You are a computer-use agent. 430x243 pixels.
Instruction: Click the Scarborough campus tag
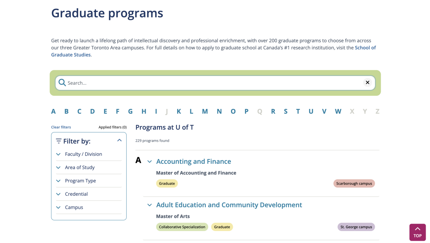click(354, 183)
